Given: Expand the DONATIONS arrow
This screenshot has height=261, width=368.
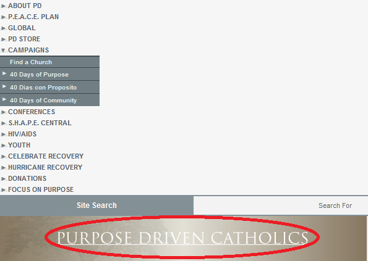Looking at the screenshot, I should tap(3, 179).
